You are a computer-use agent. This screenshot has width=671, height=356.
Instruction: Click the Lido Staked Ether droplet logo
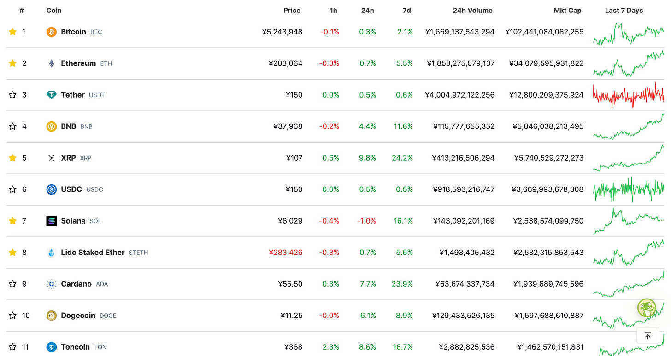[x=52, y=253]
